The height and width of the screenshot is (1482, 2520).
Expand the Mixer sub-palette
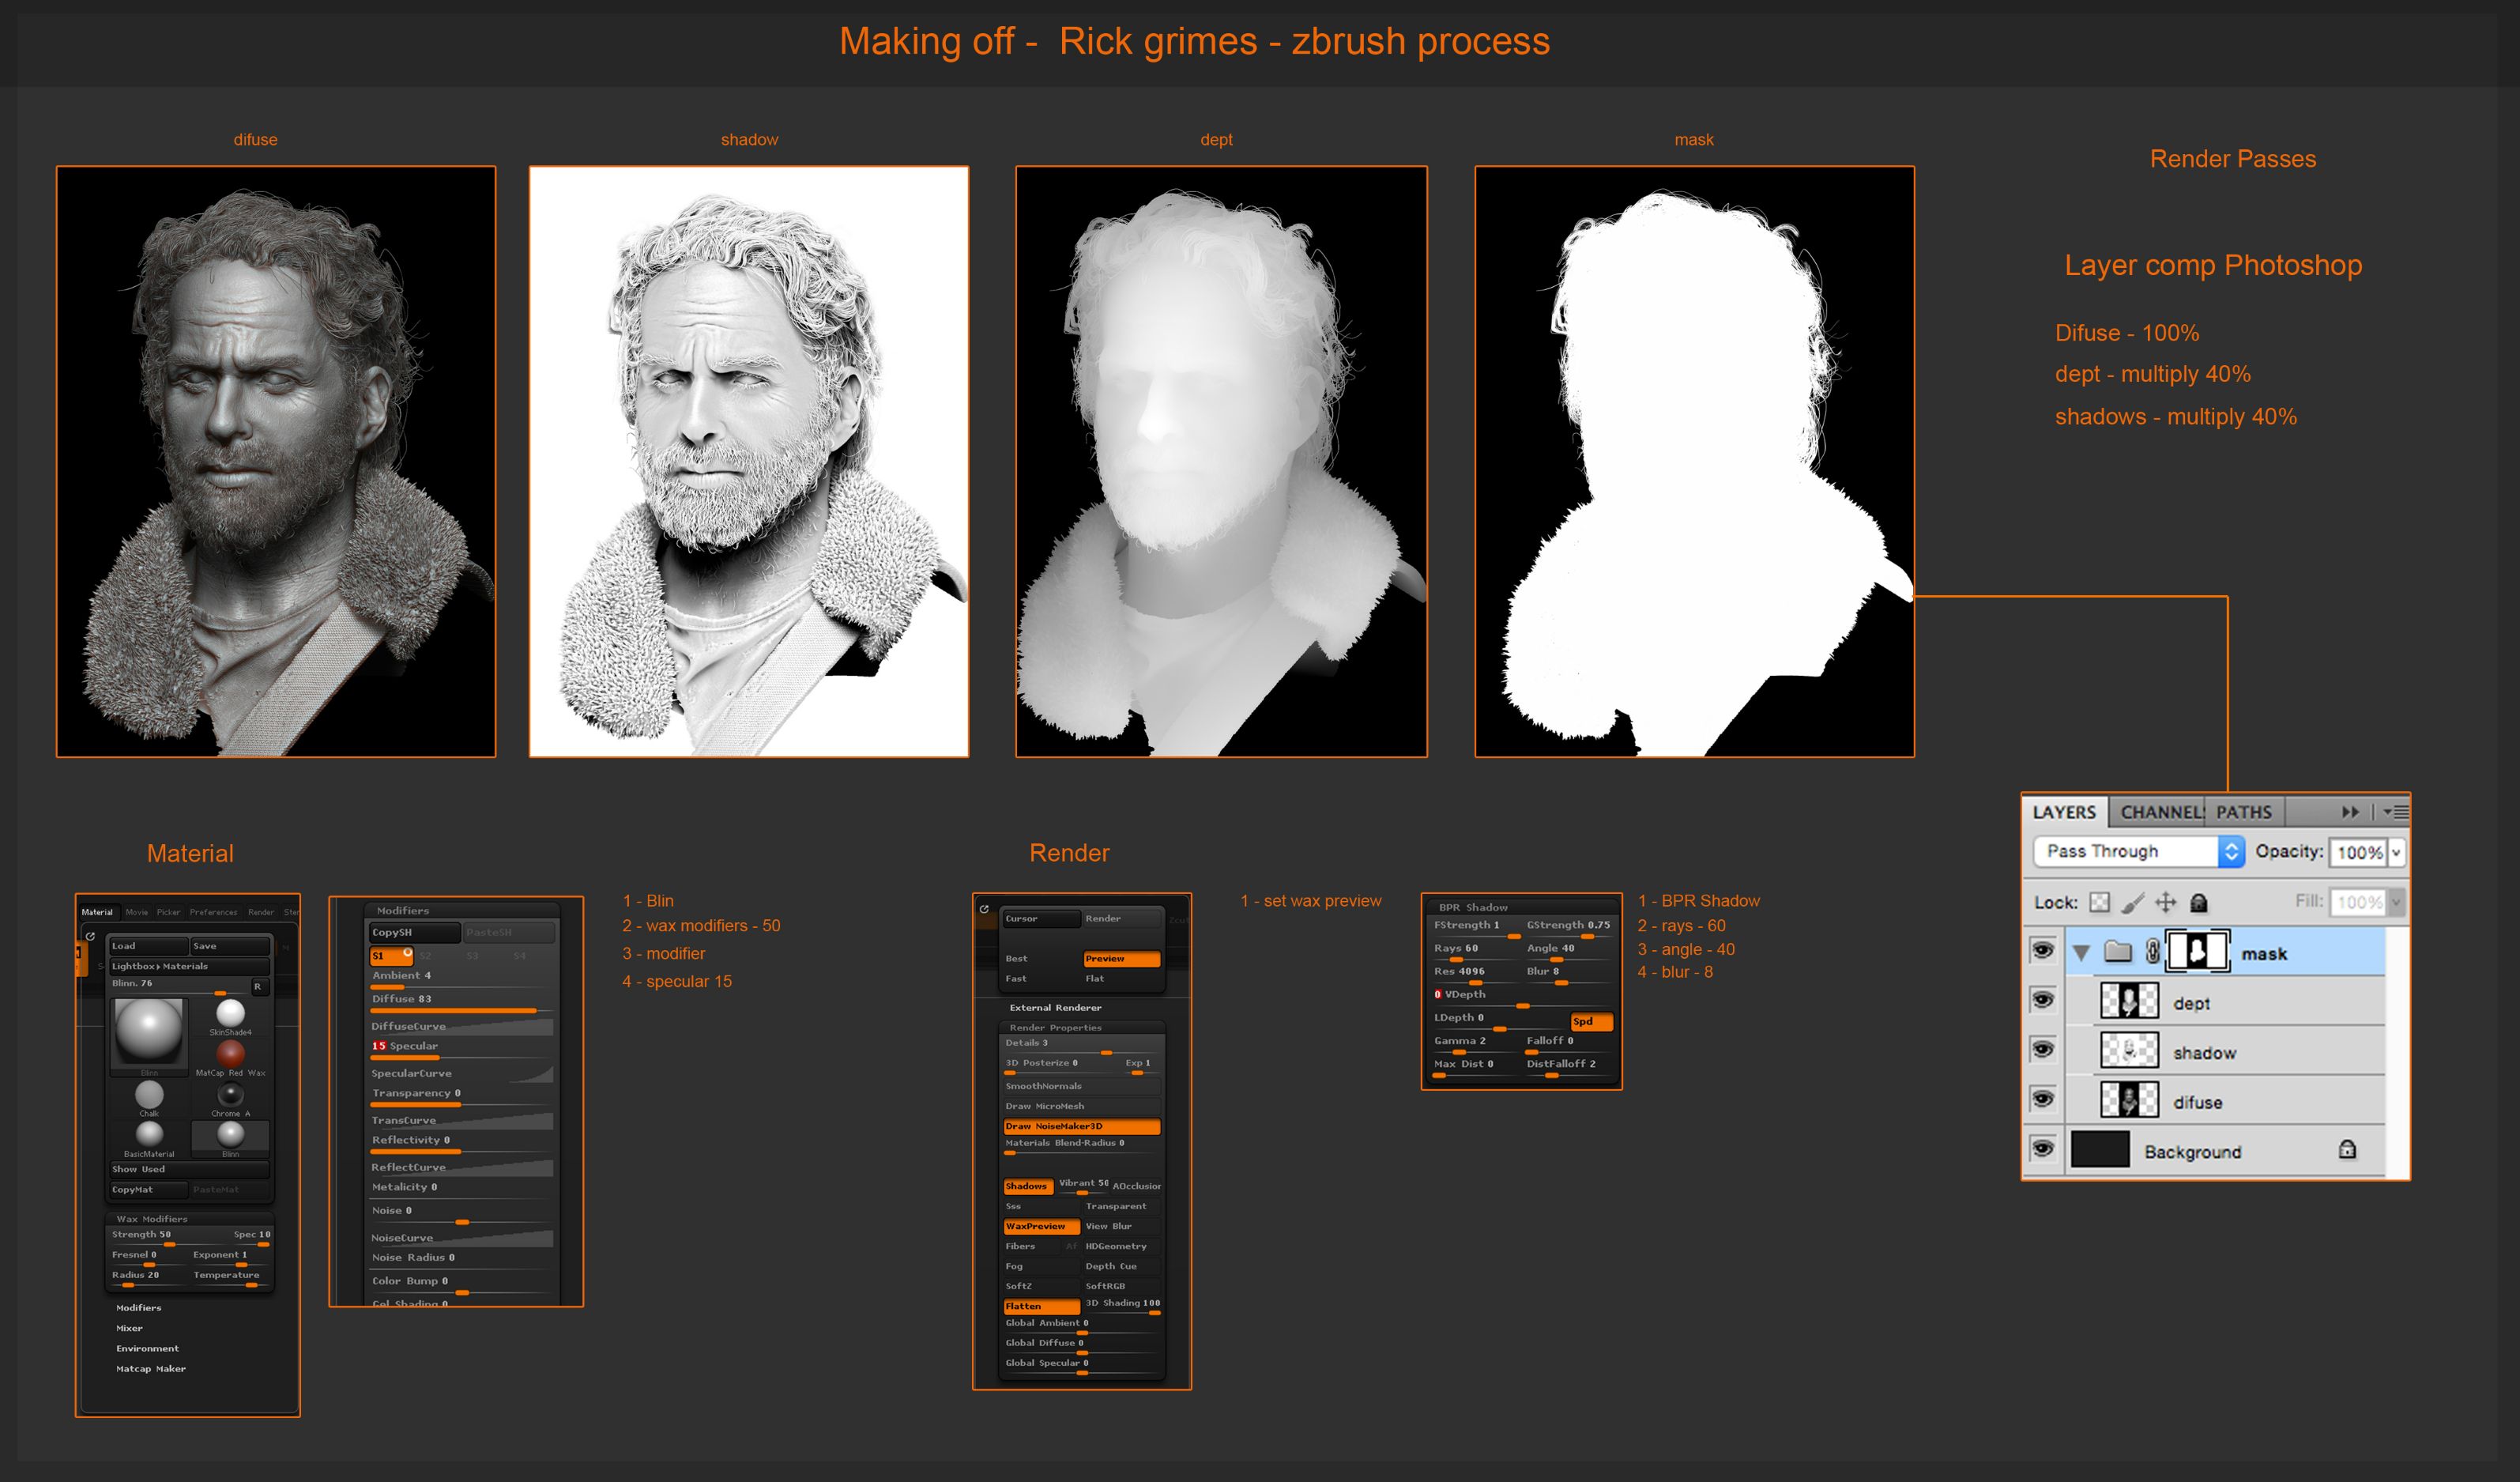(129, 1328)
